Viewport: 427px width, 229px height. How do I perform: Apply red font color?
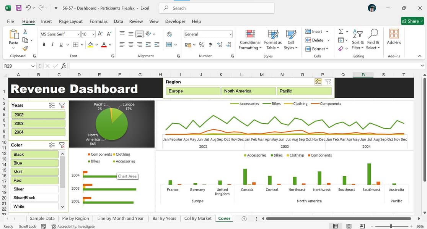pos(104,45)
